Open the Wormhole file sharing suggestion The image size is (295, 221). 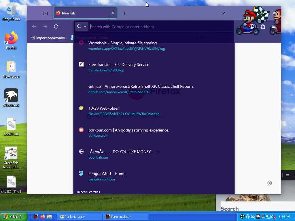click(x=122, y=43)
